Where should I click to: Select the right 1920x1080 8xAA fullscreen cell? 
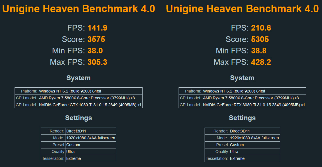[x=254, y=138]
